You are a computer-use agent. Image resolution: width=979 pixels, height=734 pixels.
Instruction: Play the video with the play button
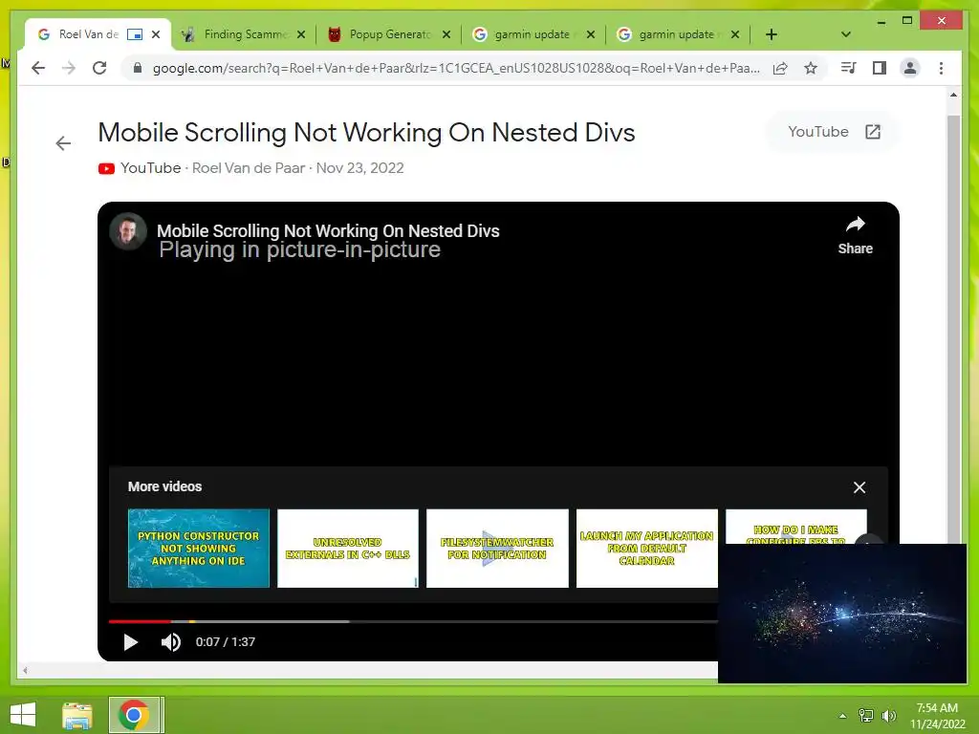point(130,642)
